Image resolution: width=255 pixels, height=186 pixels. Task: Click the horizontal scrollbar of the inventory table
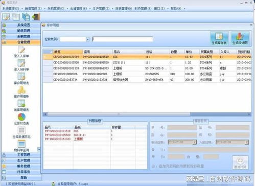click(147, 114)
